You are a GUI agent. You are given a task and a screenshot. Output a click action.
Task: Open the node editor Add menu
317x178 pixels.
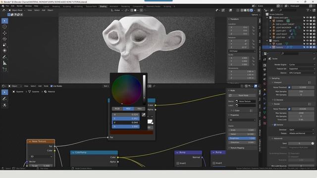40,86
